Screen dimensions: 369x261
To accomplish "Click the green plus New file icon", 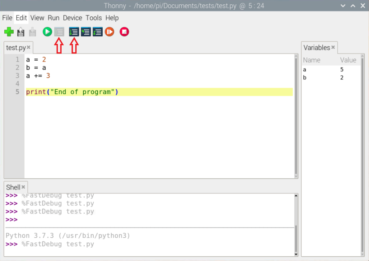I will coord(9,32).
